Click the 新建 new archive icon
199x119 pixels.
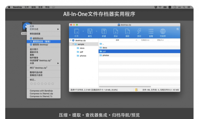(x=104, y=31)
